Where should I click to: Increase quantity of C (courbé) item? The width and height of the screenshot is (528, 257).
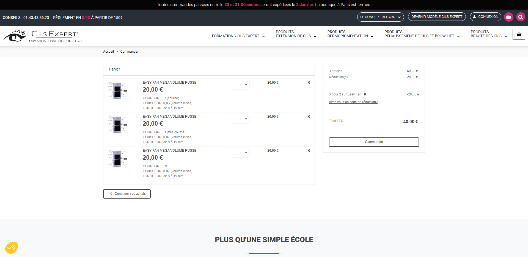246,85
